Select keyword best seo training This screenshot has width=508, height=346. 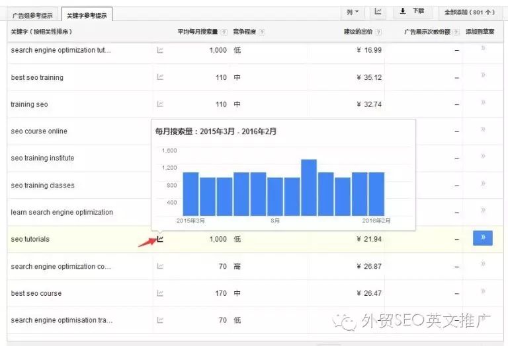[x=37, y=77]
